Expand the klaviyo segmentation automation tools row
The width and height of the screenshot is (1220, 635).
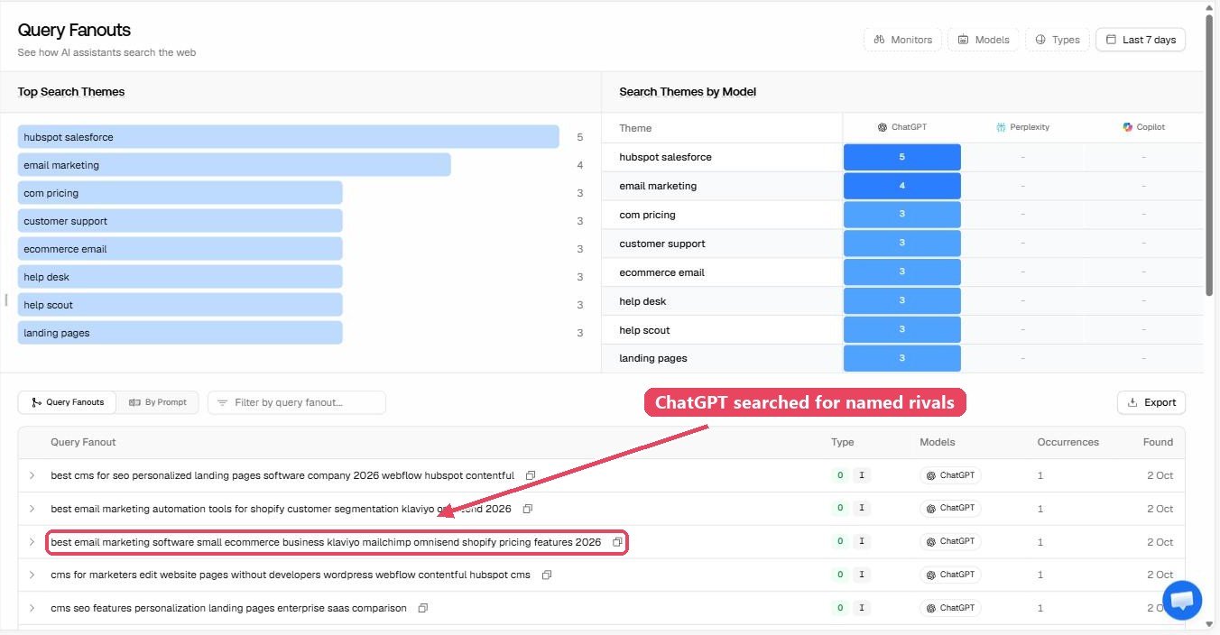click(32, 509)
